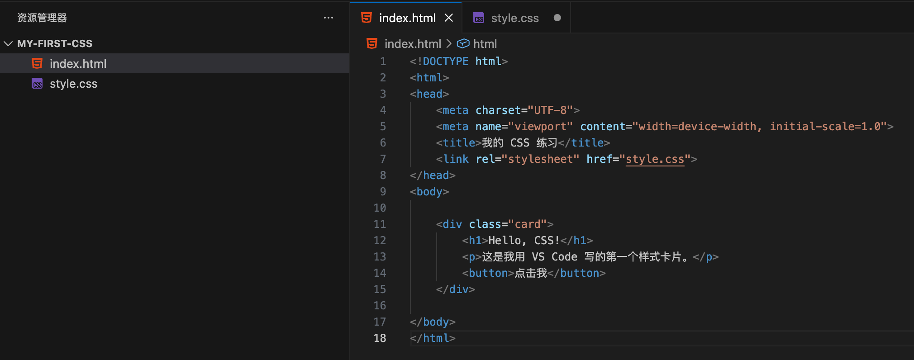Click the breadcrumb chevron separator after index.html
The width and height of the screenshot is (914, 360).
pyautogui.click(x=449, y=44)
